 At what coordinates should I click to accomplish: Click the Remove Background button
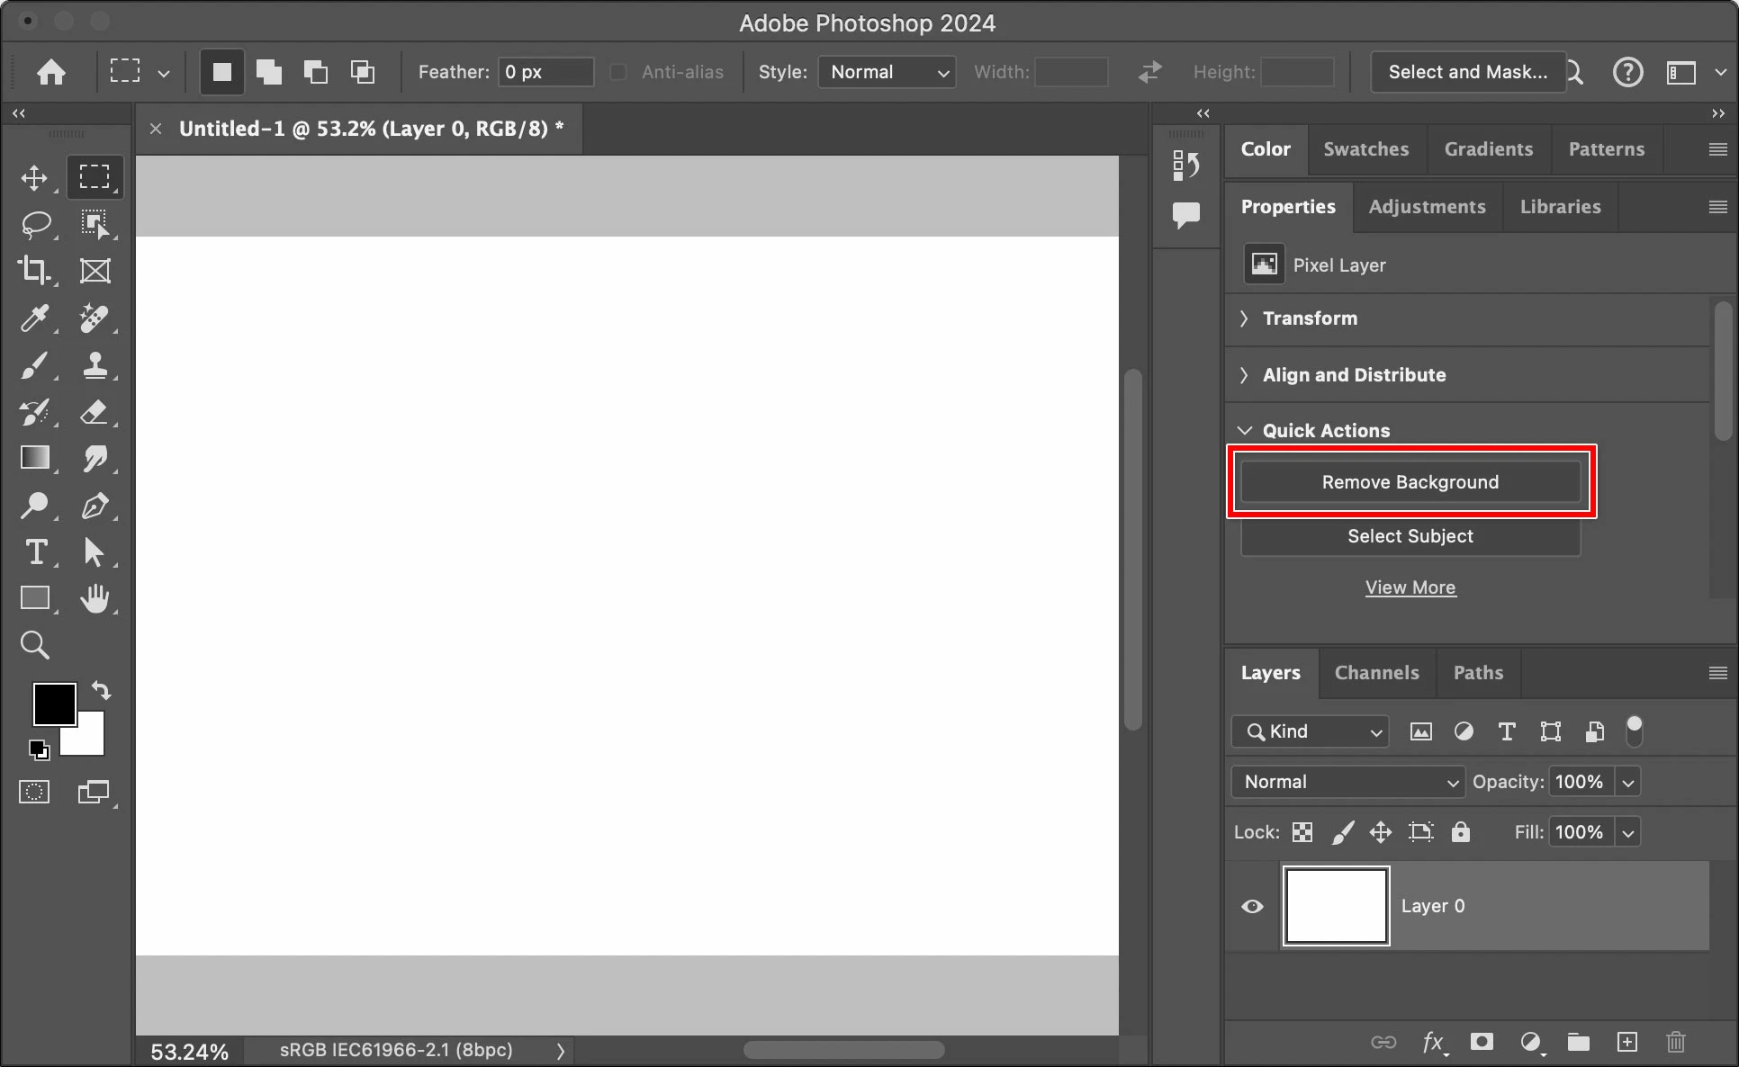pos(1410,482)
